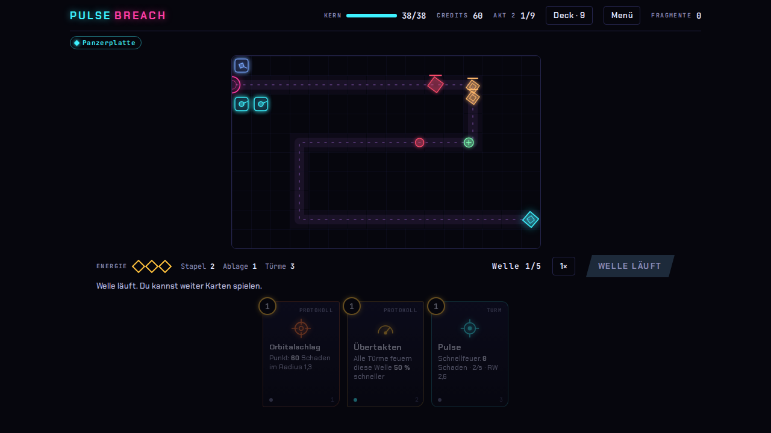Click the cost badge on the Übertakten card

(x=352, y=306)
